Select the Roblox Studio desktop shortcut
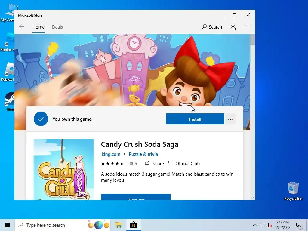 tap(8, 42)
